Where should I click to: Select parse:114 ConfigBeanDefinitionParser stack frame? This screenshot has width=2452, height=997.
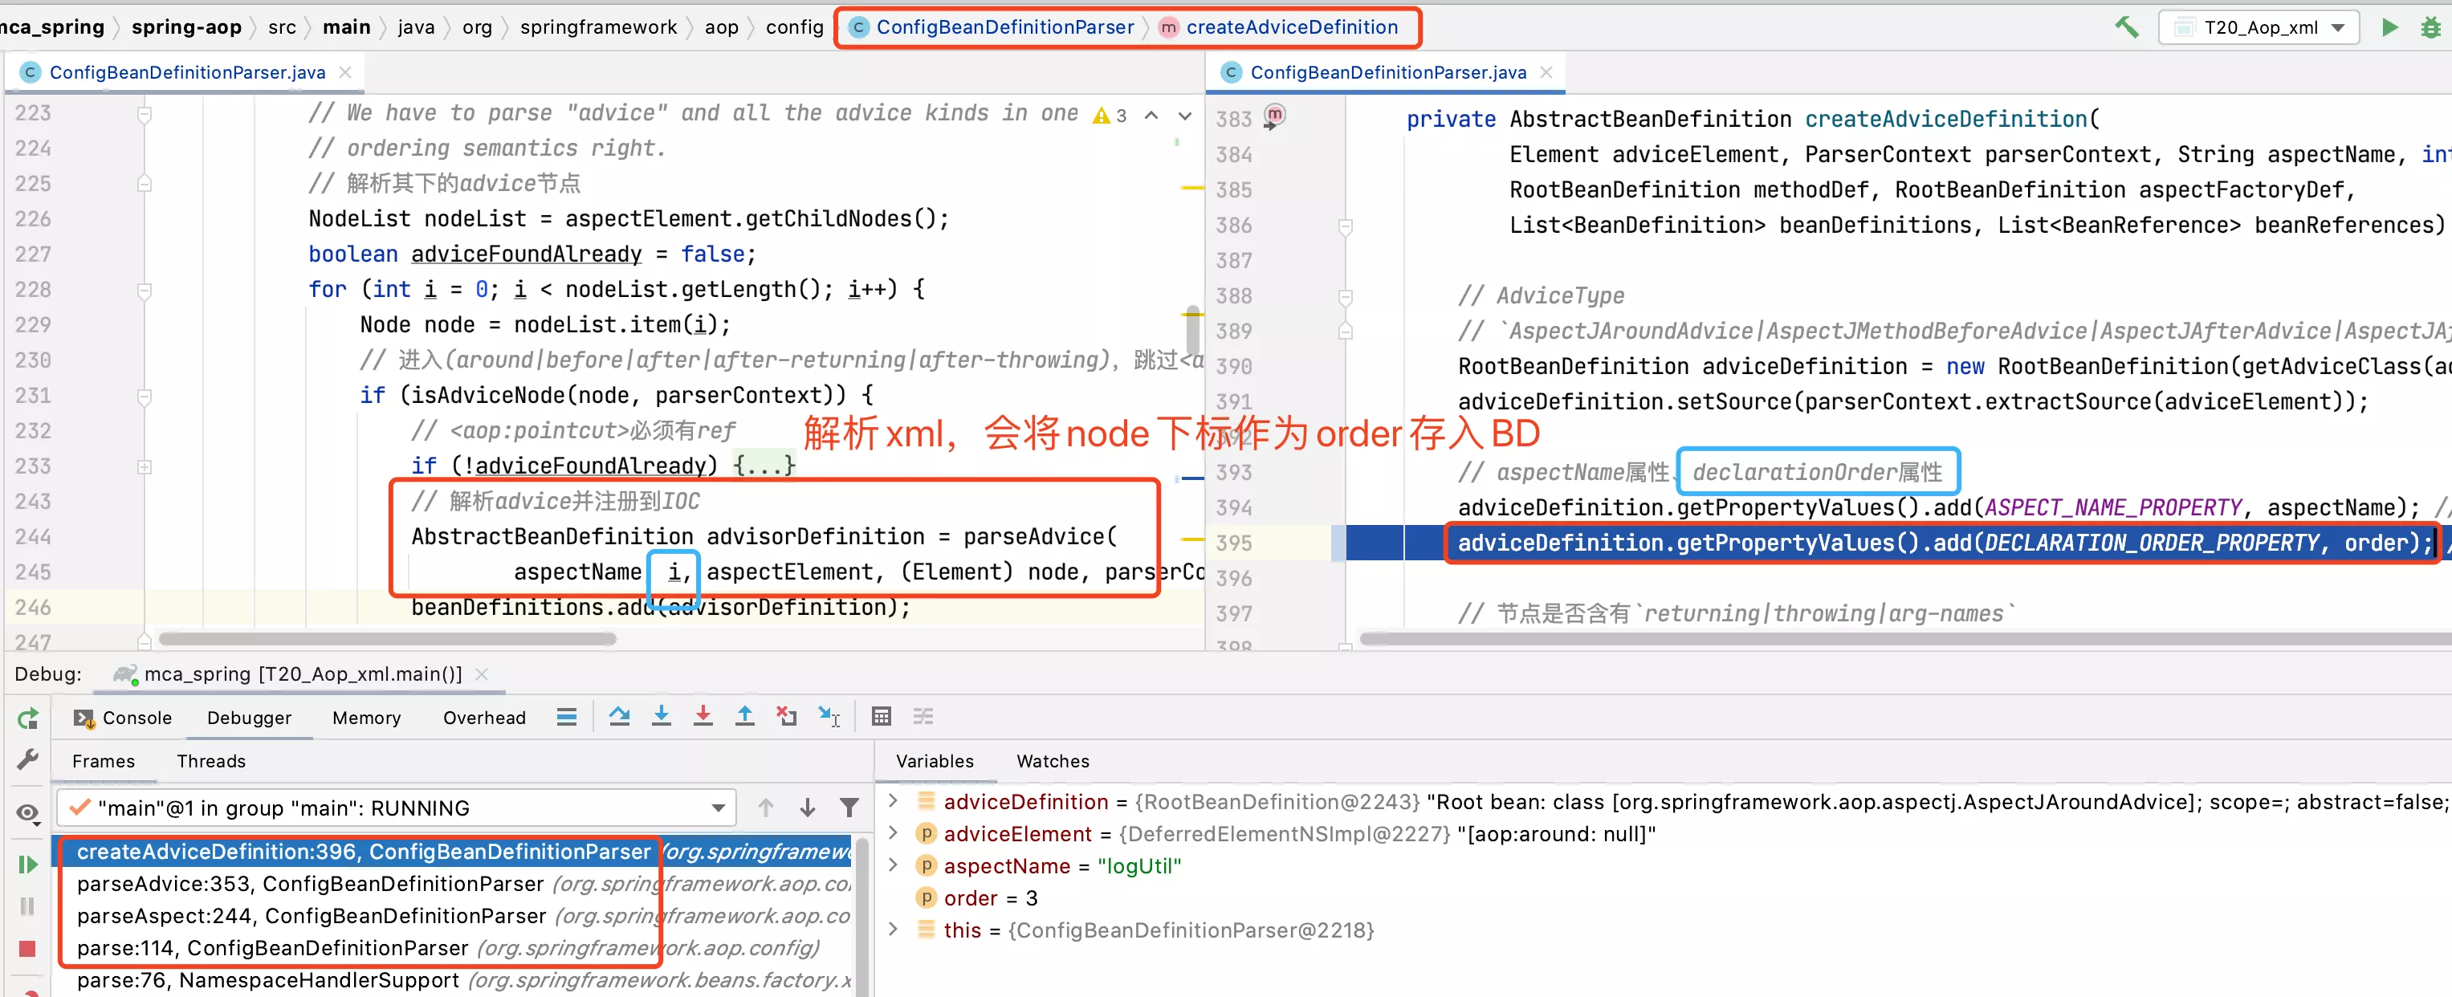[453, 947]
